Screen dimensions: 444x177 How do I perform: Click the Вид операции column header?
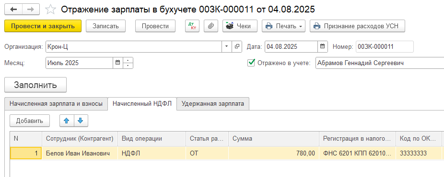152,139
